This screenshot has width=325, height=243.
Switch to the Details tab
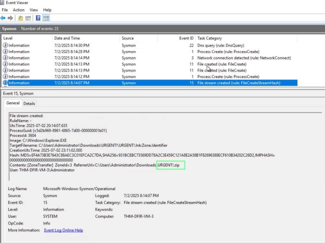point(29,103)
